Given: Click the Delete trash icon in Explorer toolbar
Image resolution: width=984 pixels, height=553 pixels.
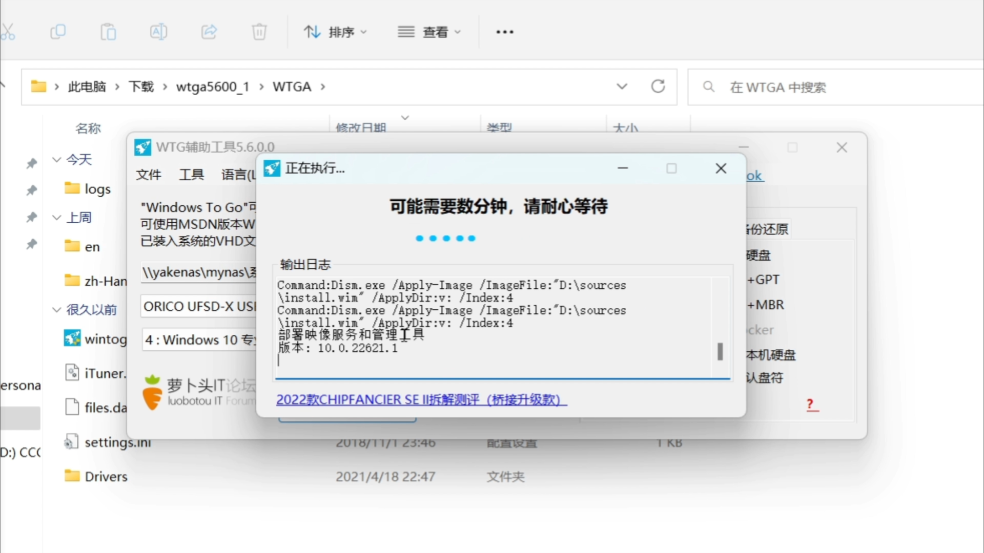Looking at the screenshot, I should pyautogui.click(x=259, y=32).
